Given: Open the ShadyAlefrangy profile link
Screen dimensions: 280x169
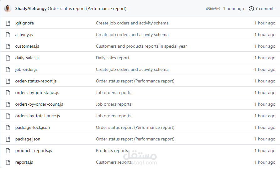Looking at the screenshot, I should coord(31,9).
